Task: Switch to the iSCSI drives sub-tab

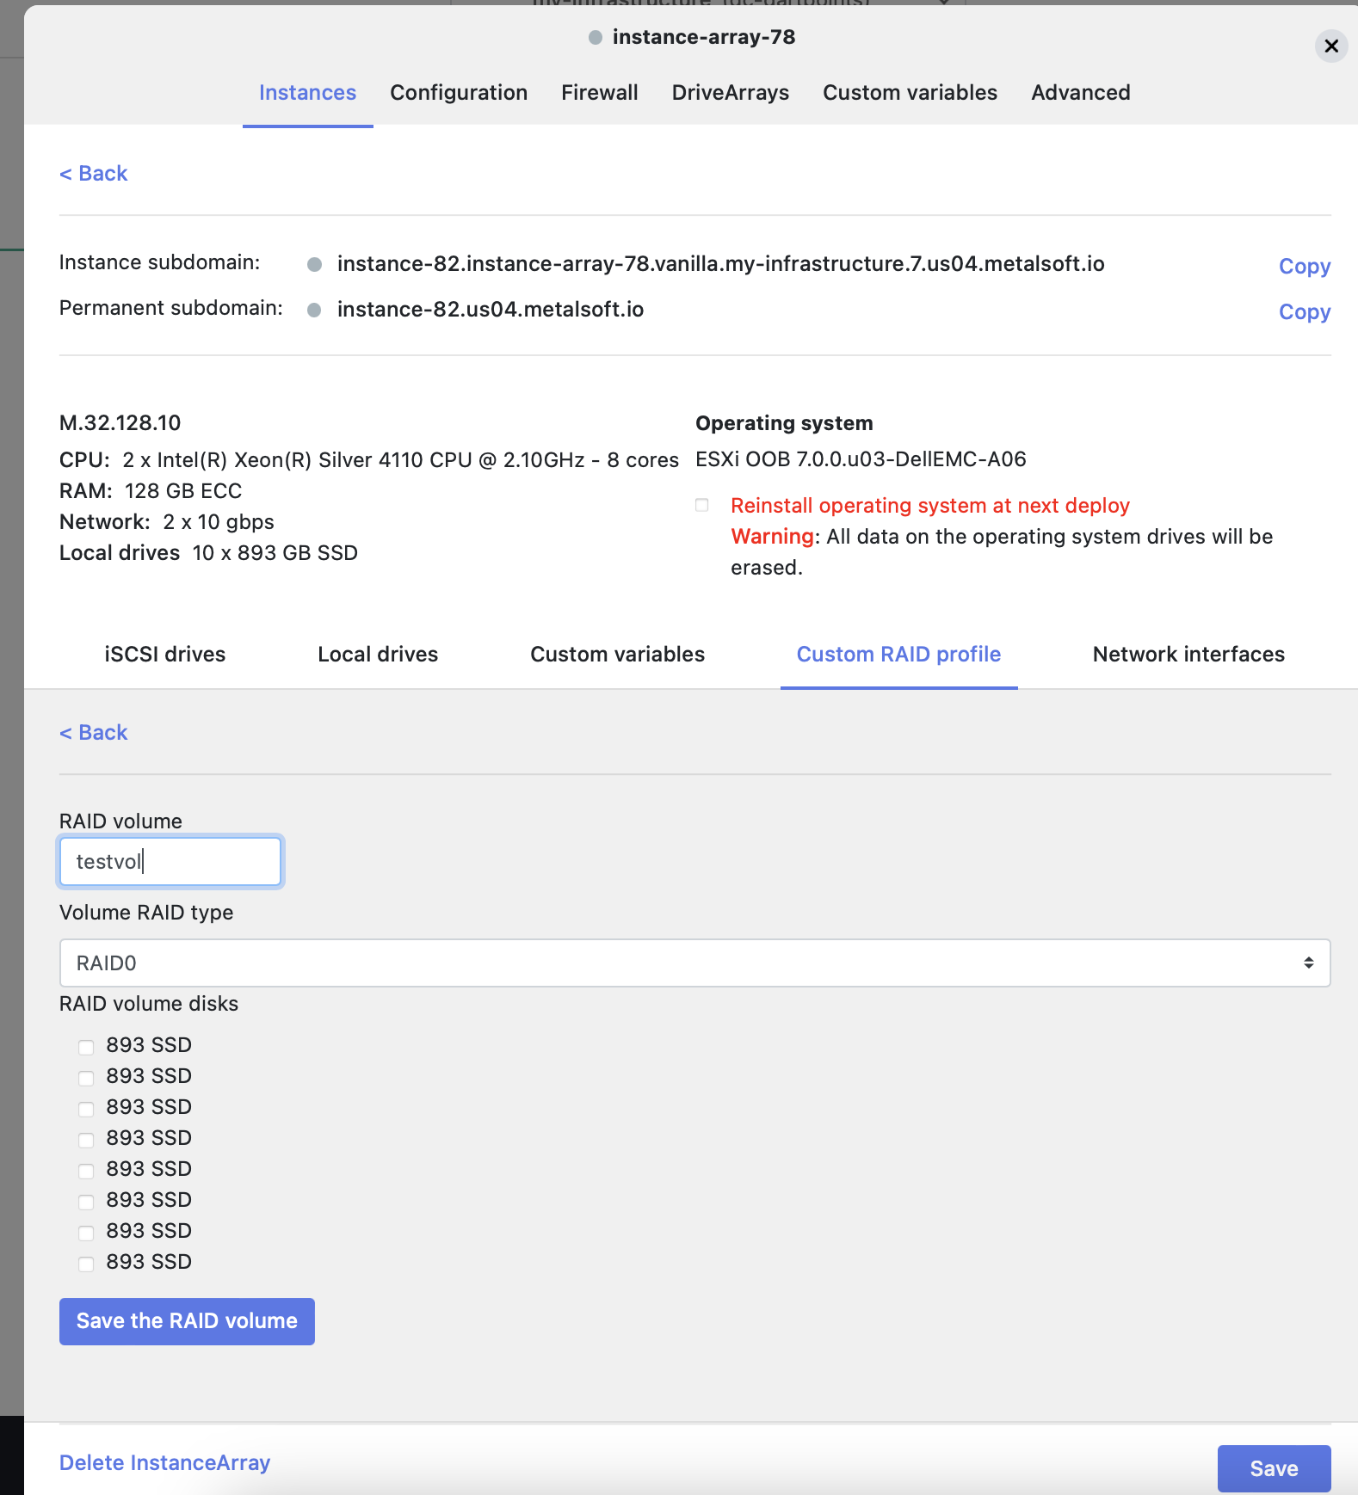Action: (x=164, y=655)
